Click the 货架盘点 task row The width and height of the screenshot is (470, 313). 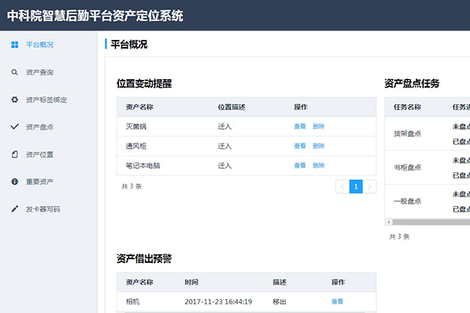coord(407,134)
